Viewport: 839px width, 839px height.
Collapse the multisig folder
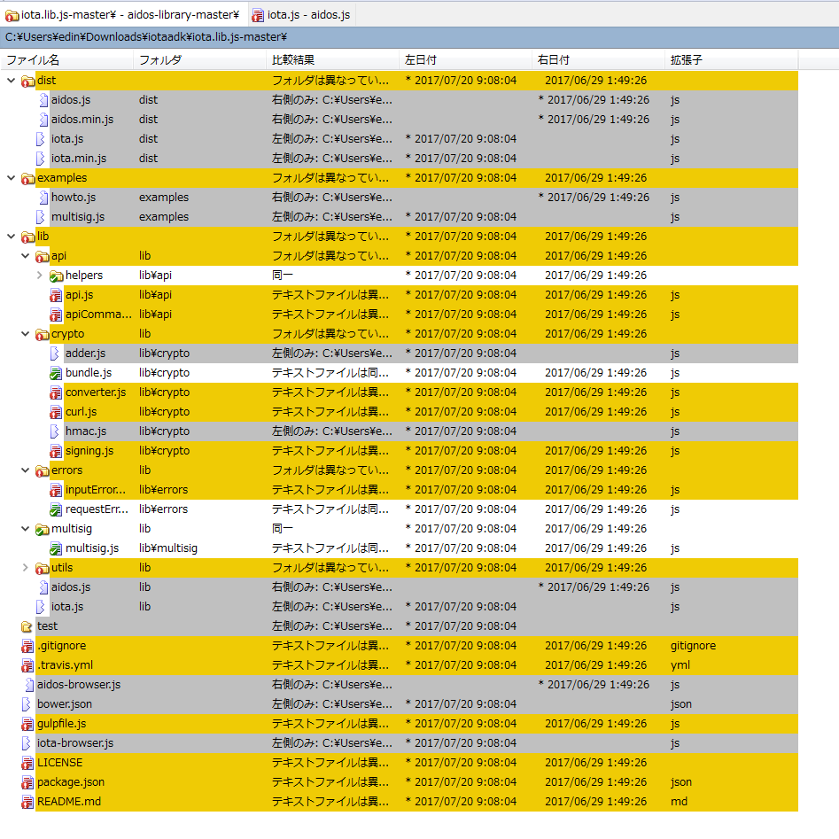[25, 529]
